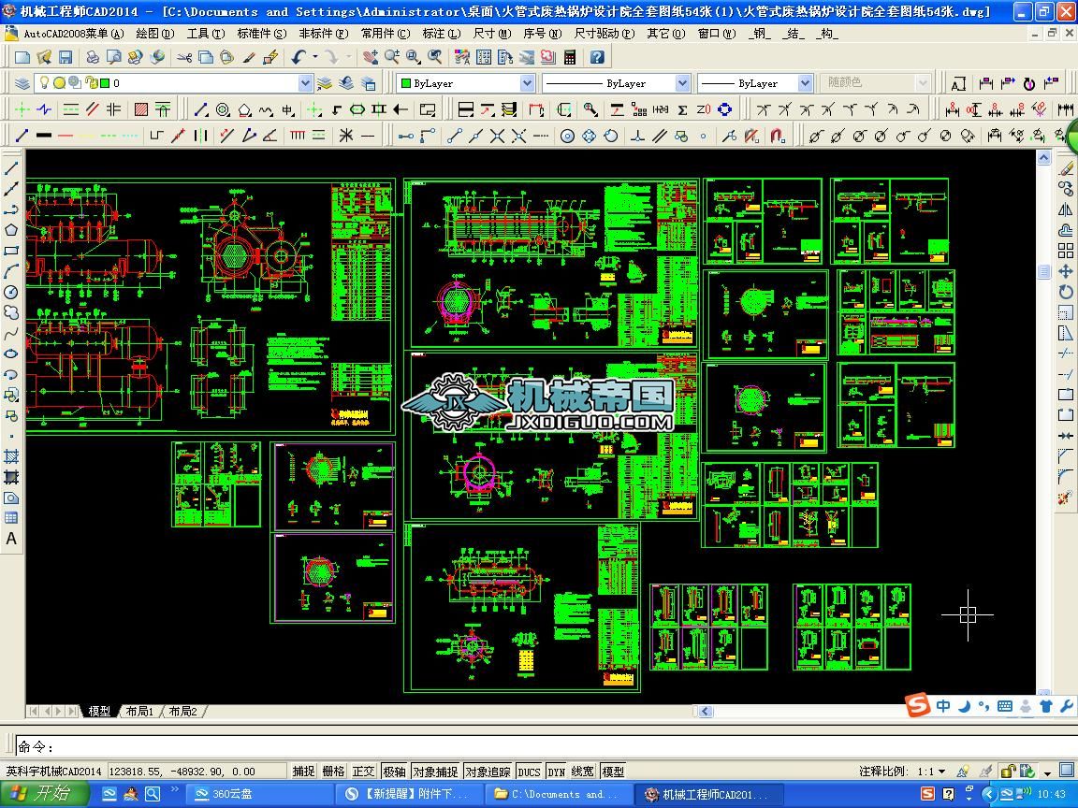Viewport: 1078px width, 808px height.
Task: Select the Line tool in left toolbar
Action: click(x=11, y=168)
